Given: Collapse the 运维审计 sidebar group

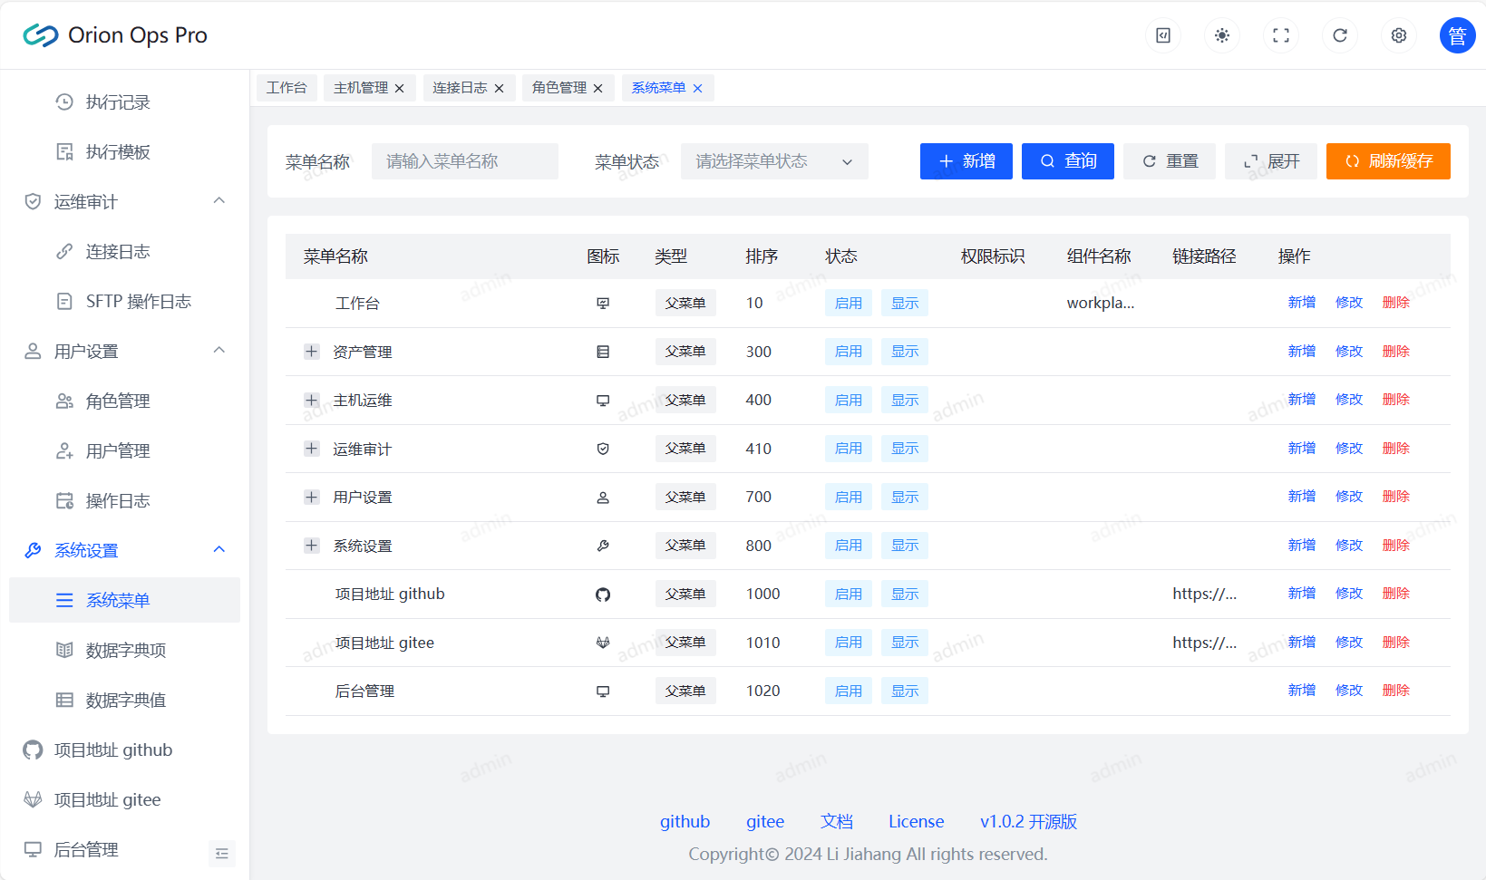Looking at the screenshot, I should point(219,201).
